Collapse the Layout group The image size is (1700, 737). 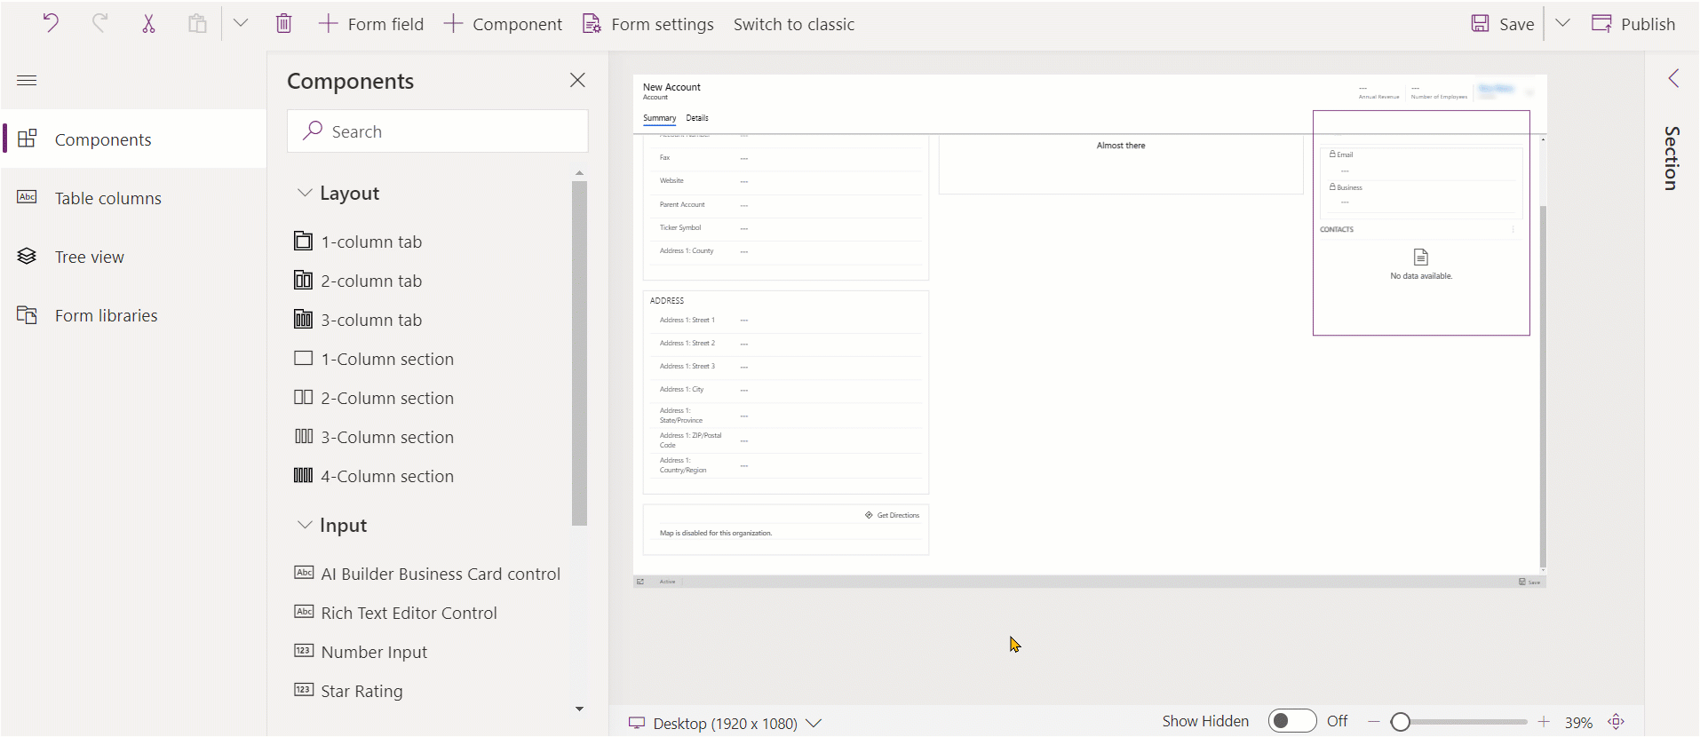[x=305, y=193]
